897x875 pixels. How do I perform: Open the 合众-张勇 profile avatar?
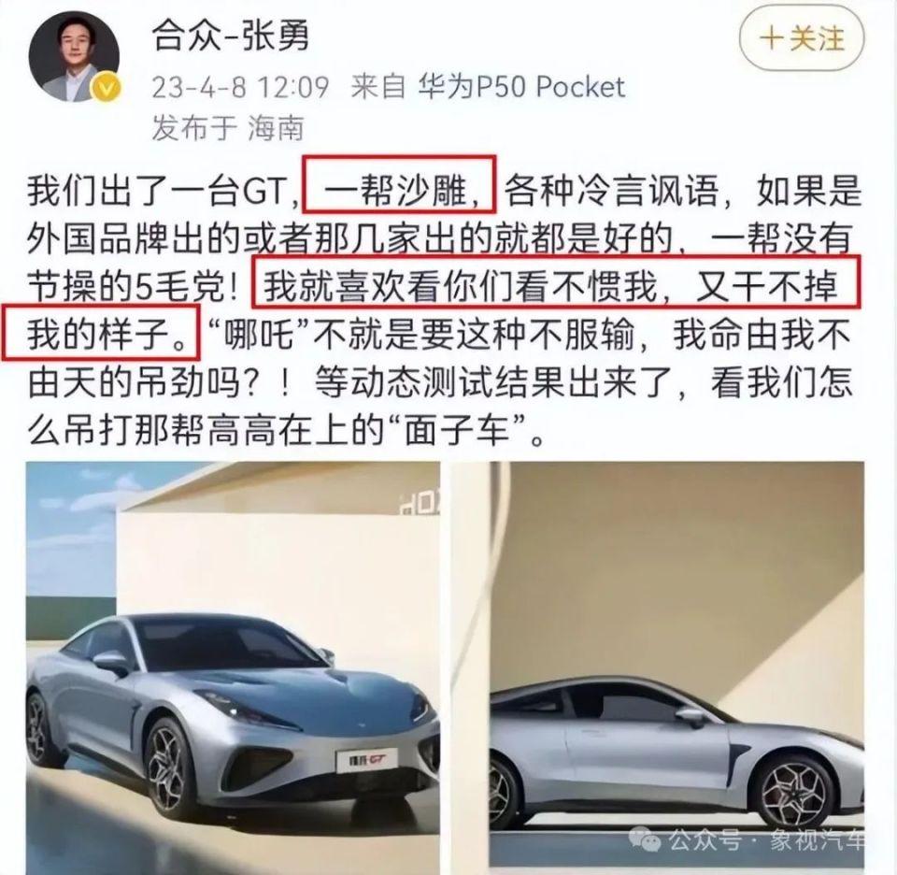coord(74,56)
